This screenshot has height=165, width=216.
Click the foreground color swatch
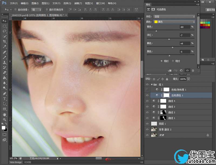[4, 128]
